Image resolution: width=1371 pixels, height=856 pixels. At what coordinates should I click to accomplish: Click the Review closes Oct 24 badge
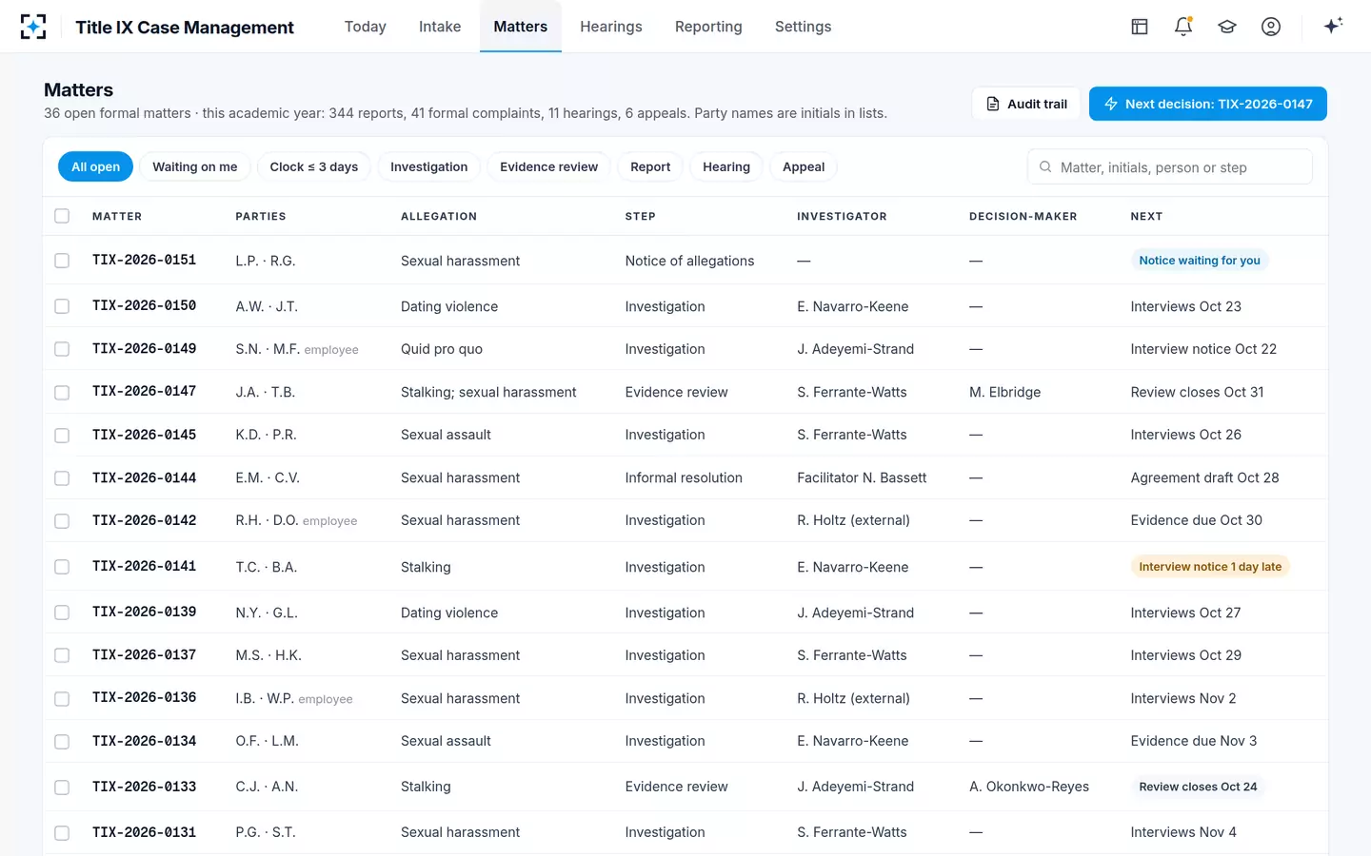[x=1198, y=787]
